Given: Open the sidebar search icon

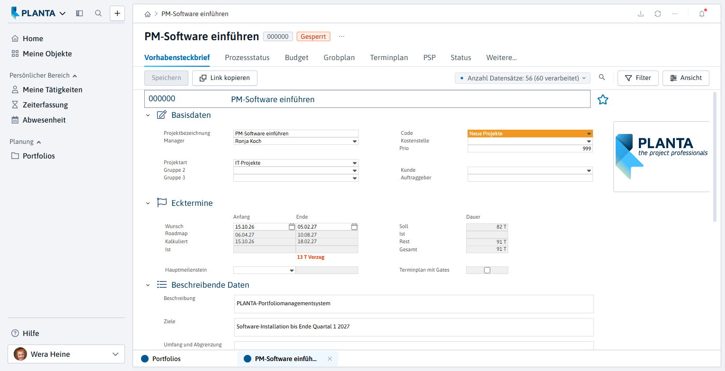Looking at the screenshot, I should [98, 13].
